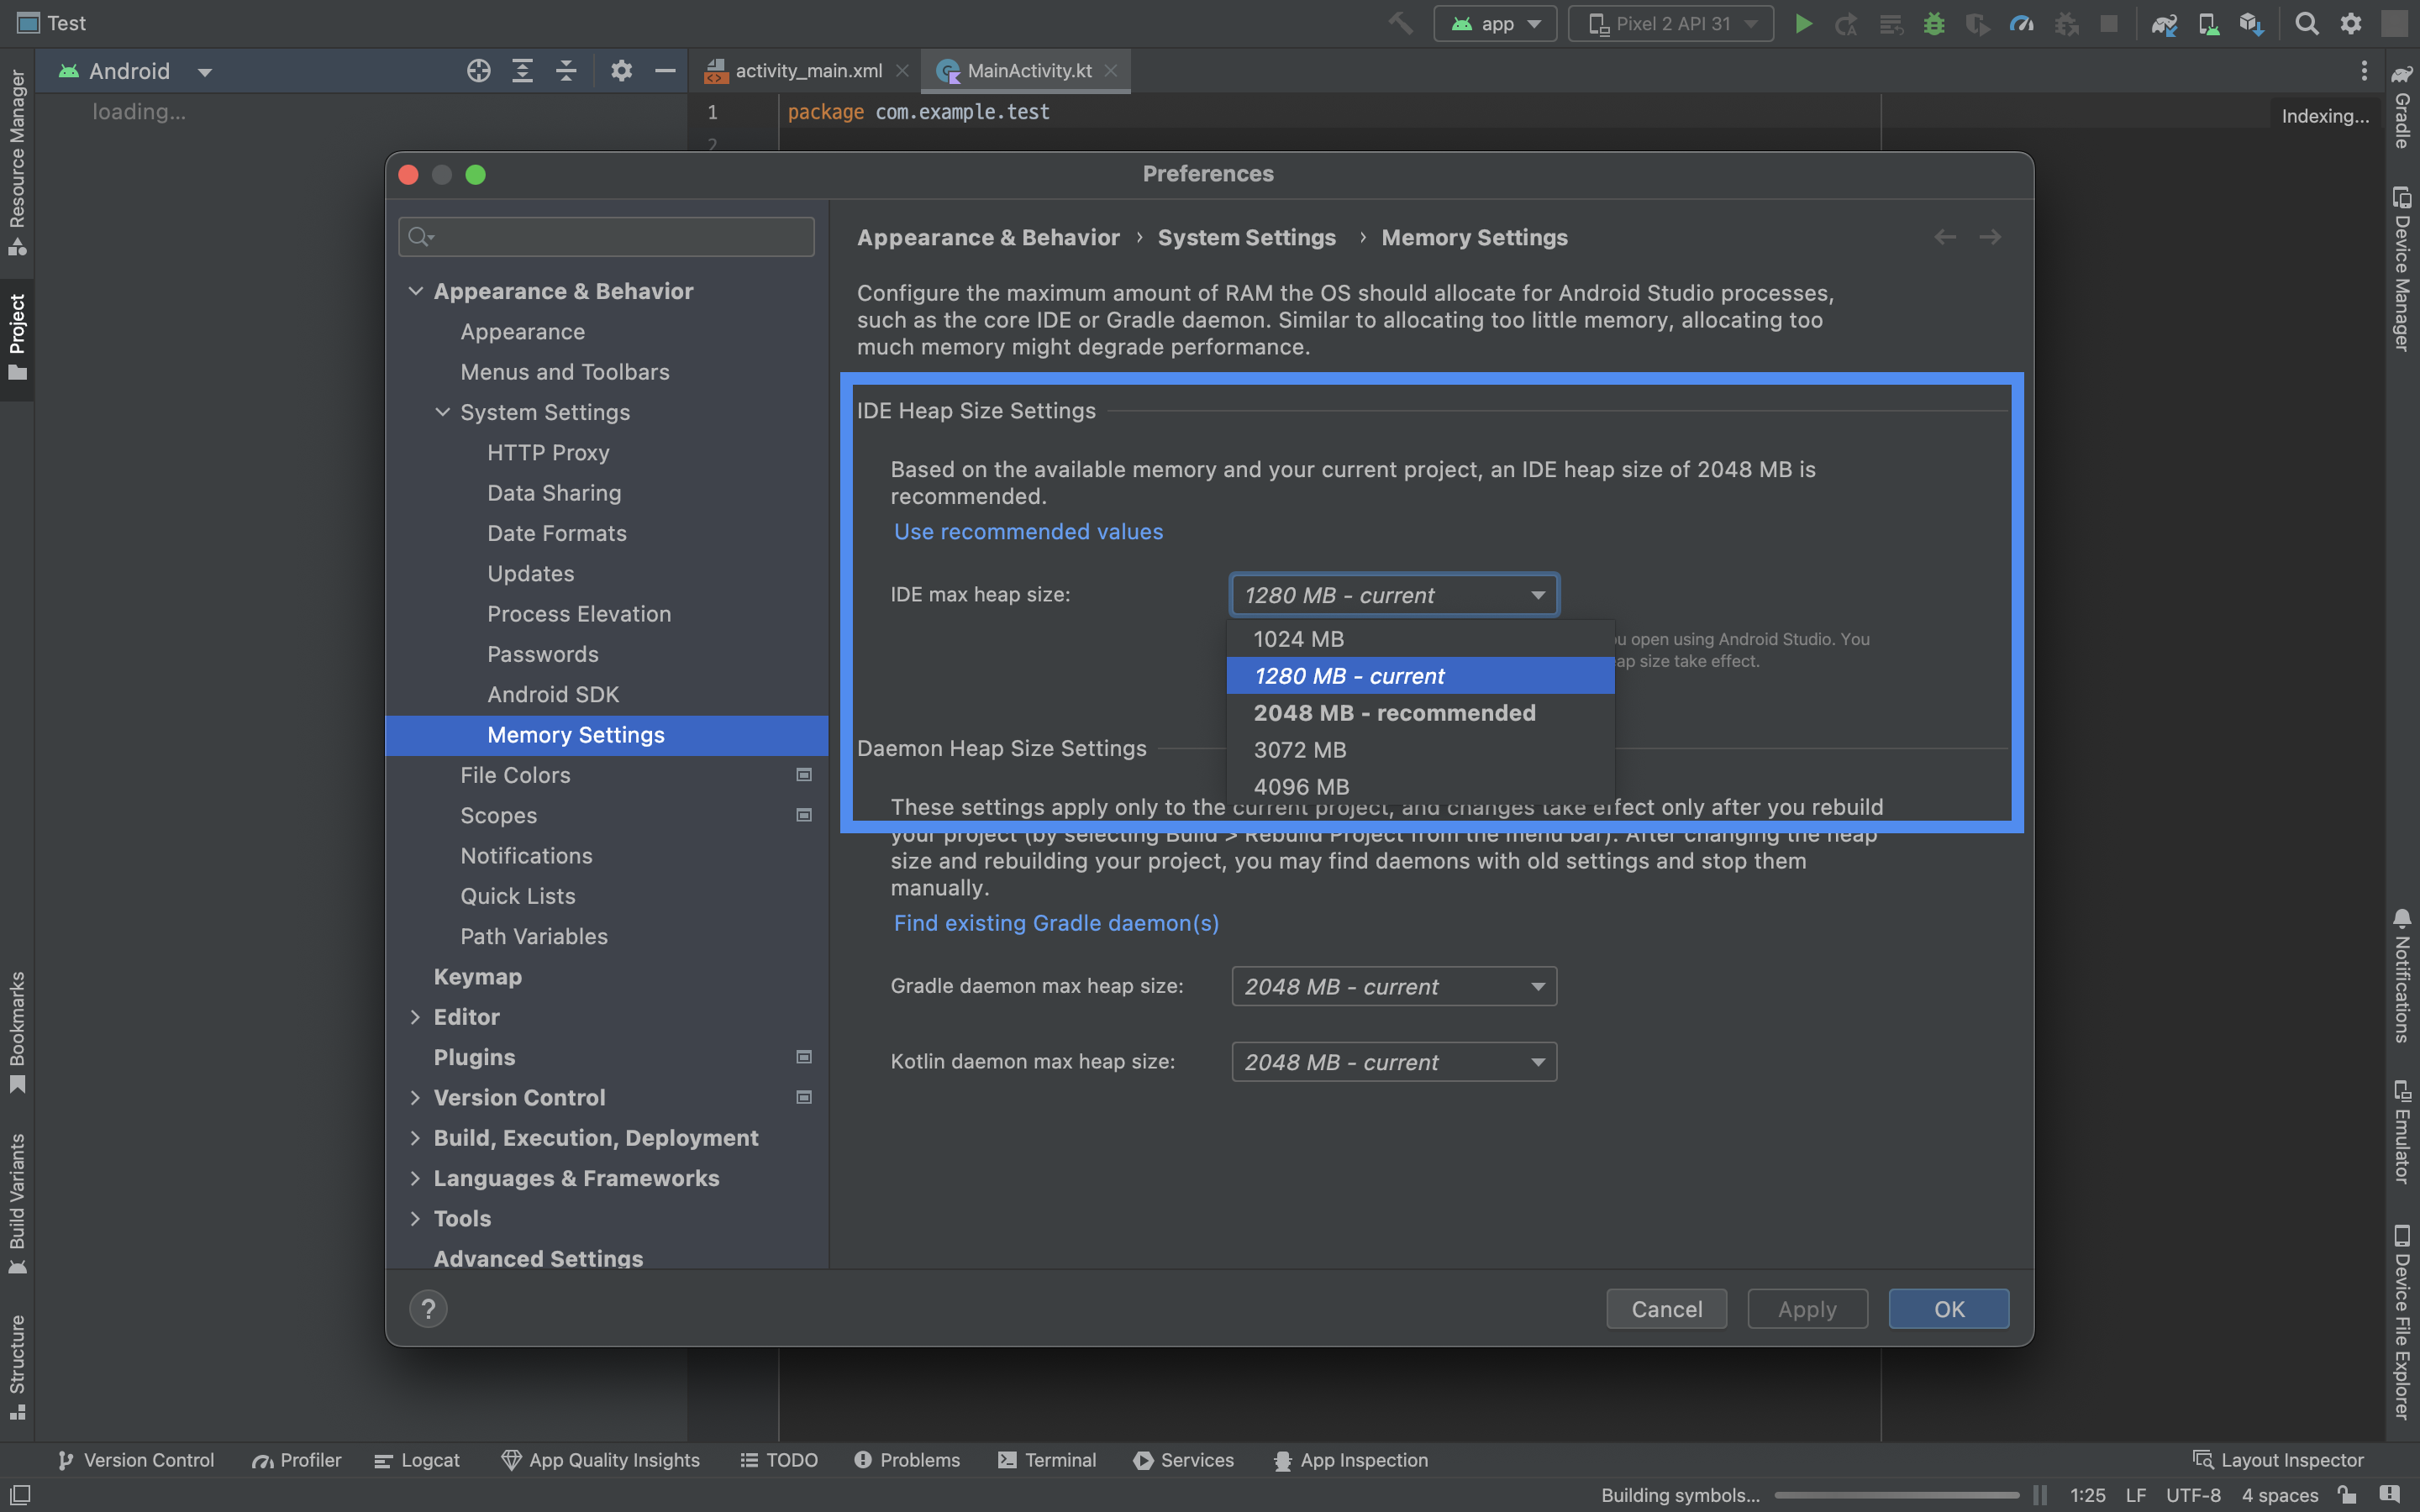Open editor tabs three-dot menu
The image size is (2420, 1512).
(x=2364, y=71)
